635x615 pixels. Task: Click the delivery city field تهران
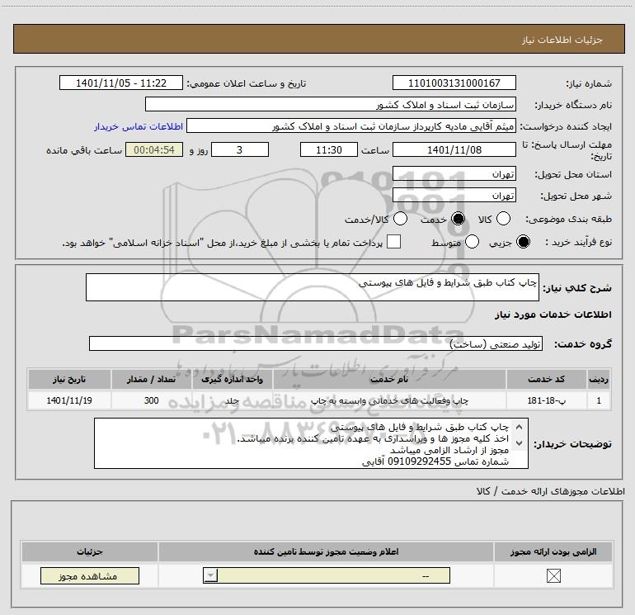(454, 196)
